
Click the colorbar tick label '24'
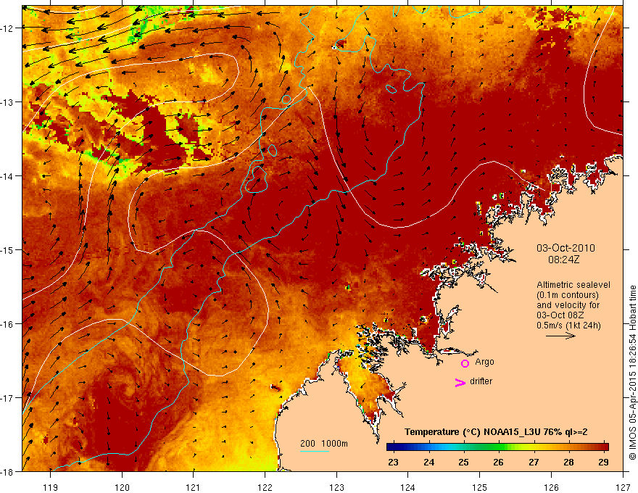point(428,462)
